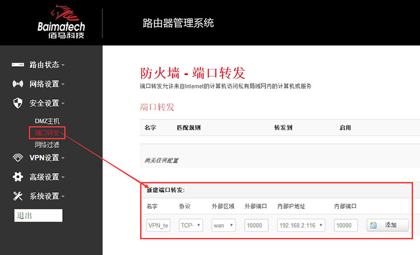Click the system settings wrench icon
Image resolution: width=420 pixels, height=255 pixels.
[18, 196]
